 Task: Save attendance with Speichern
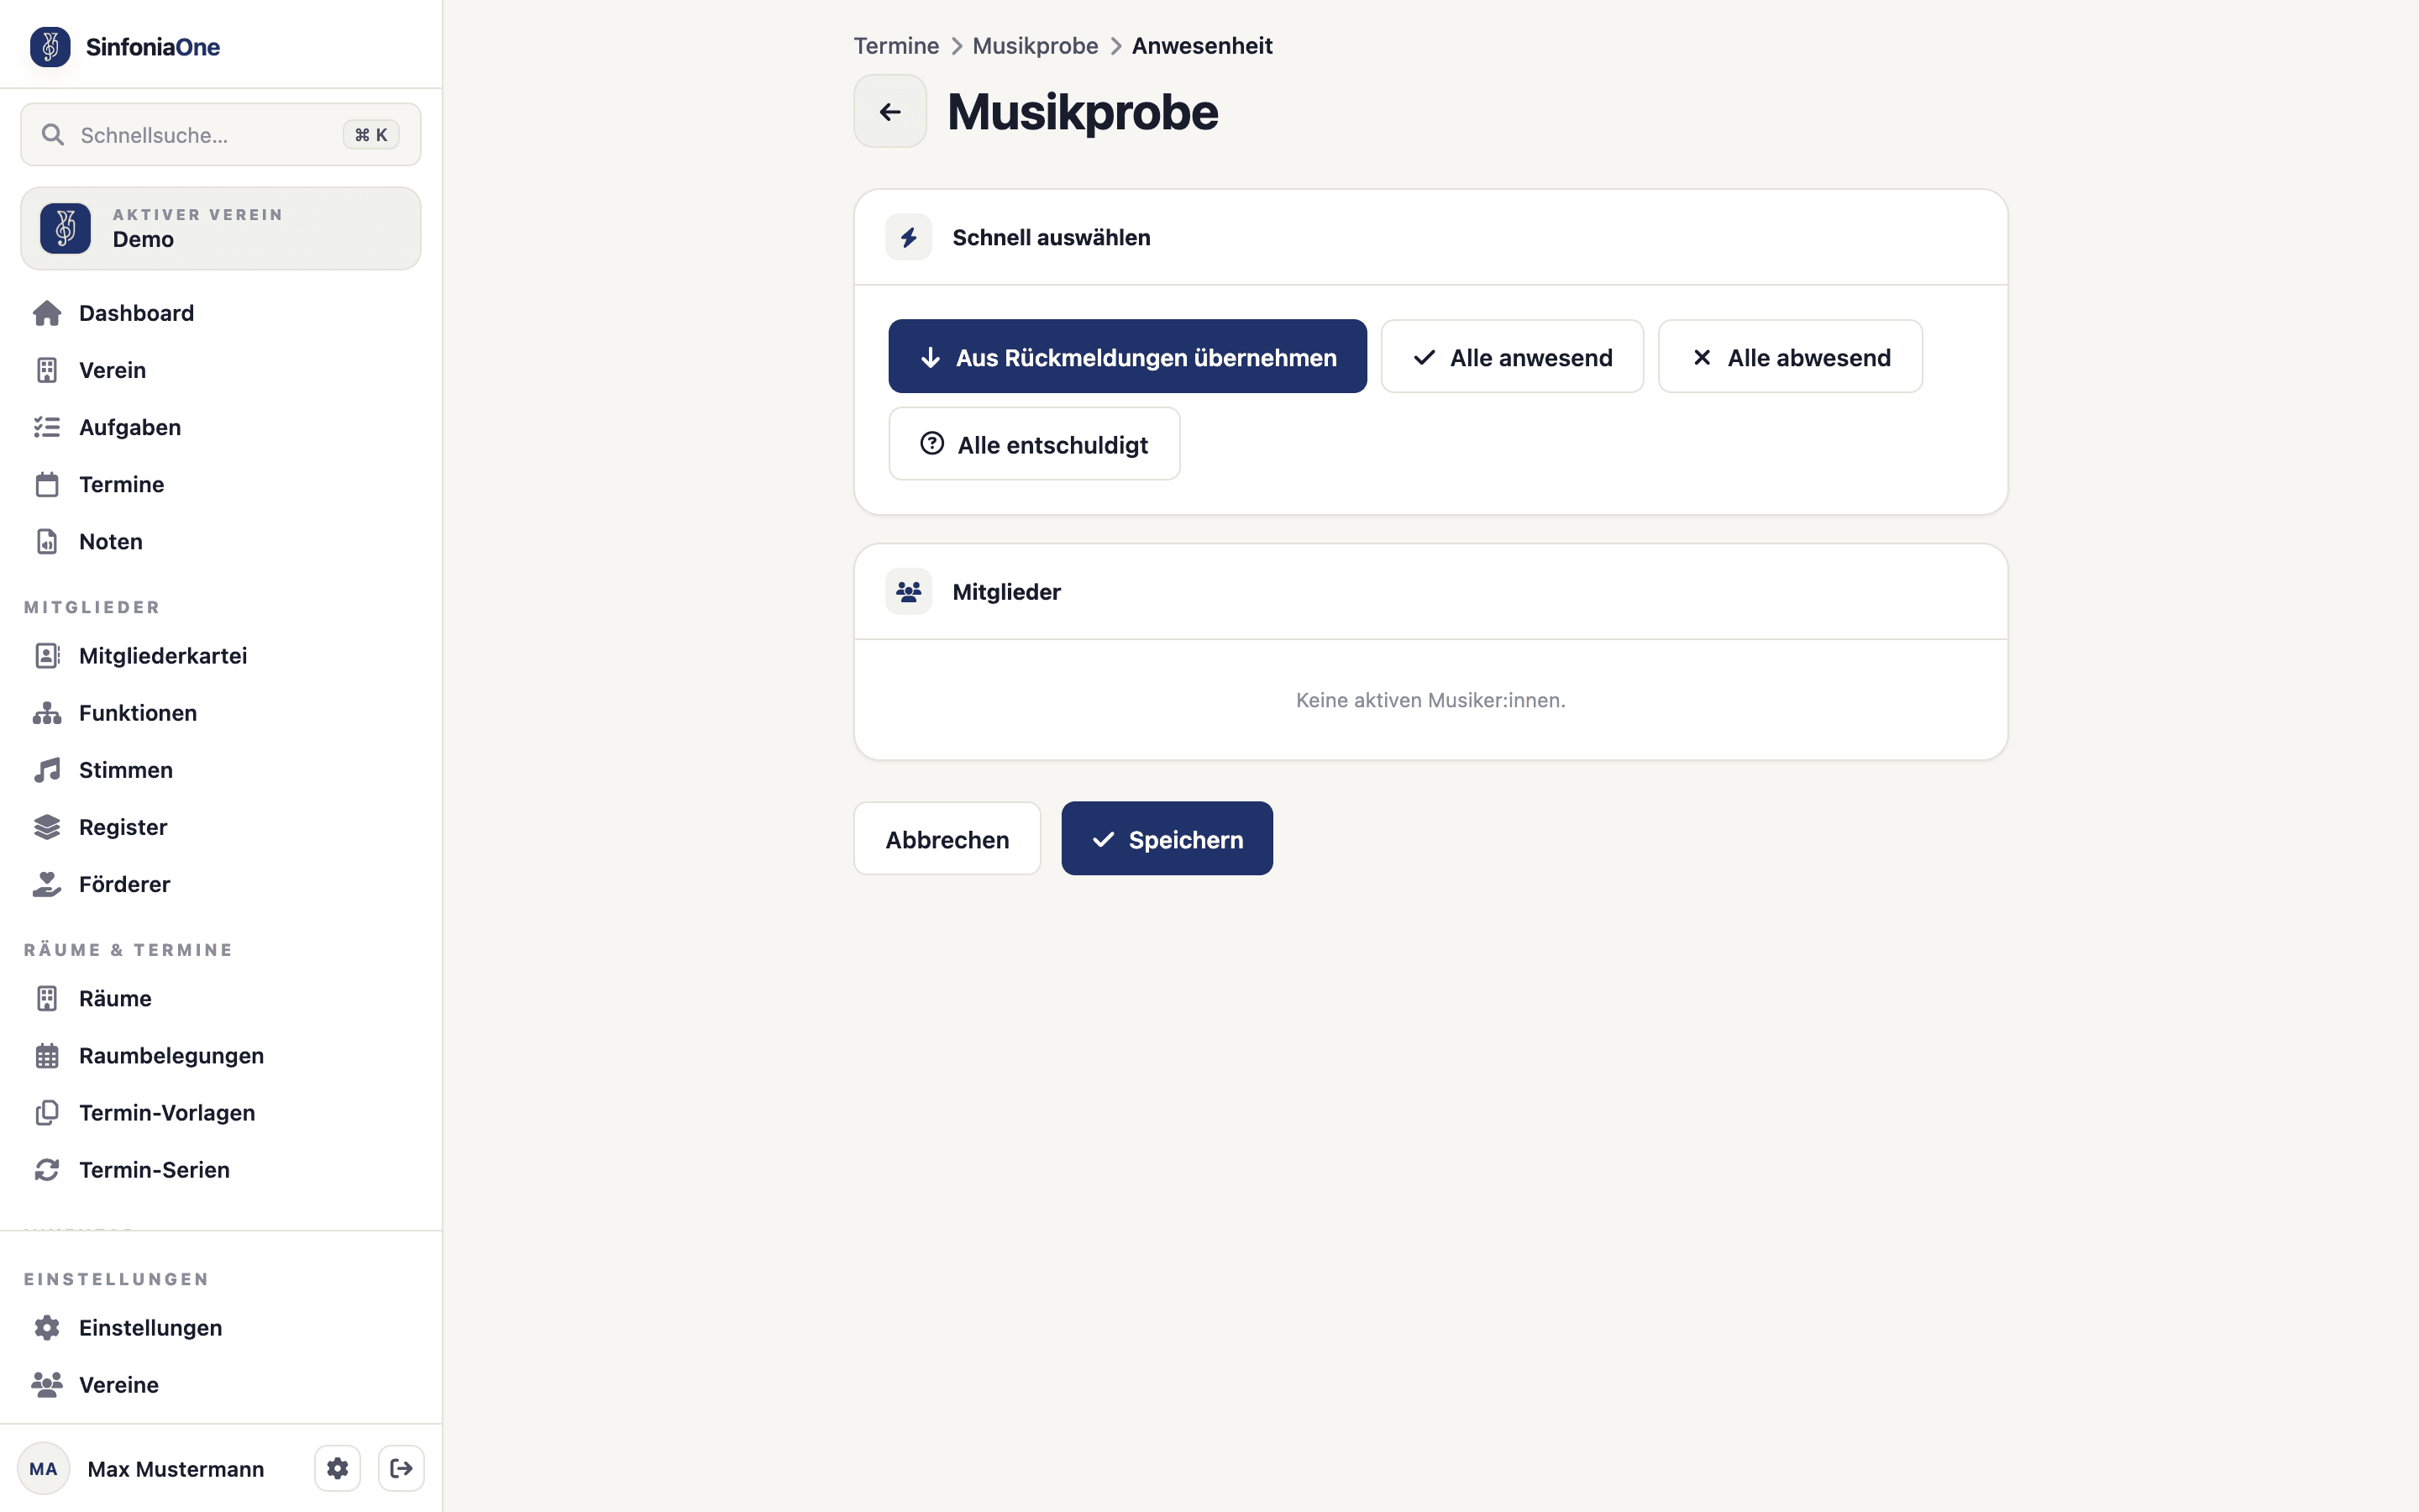1168,839
